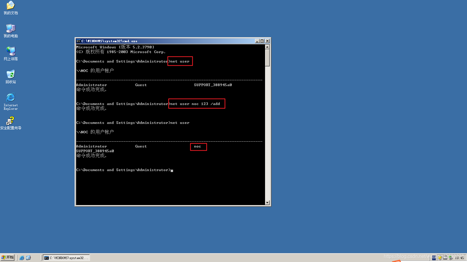Close the cmd.exe window
The image size is (467, 262).
click(267, 41)
